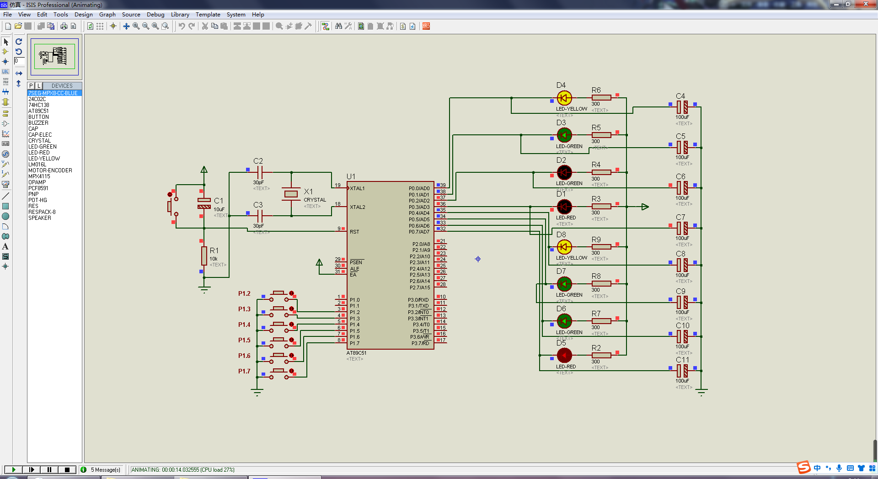The height and width of the screenshot is (479, 878).
Task: Choose Buses Mode tool
Action: pos(5,92)
